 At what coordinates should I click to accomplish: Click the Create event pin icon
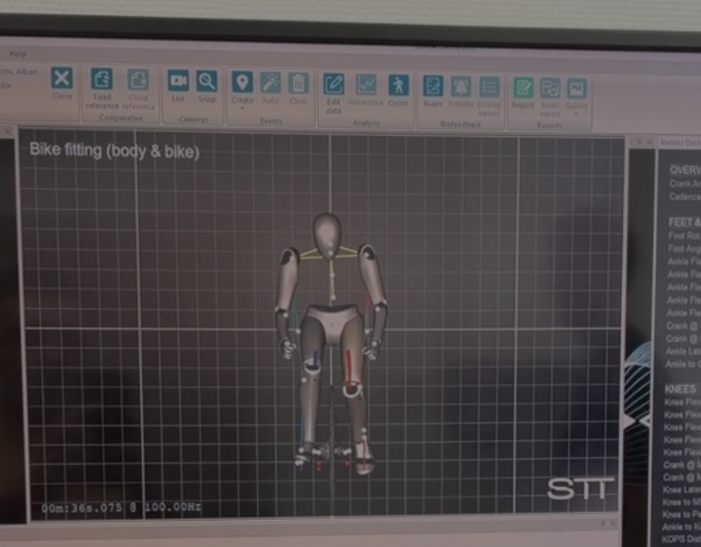pyautogui.click(x=242, y=82)
